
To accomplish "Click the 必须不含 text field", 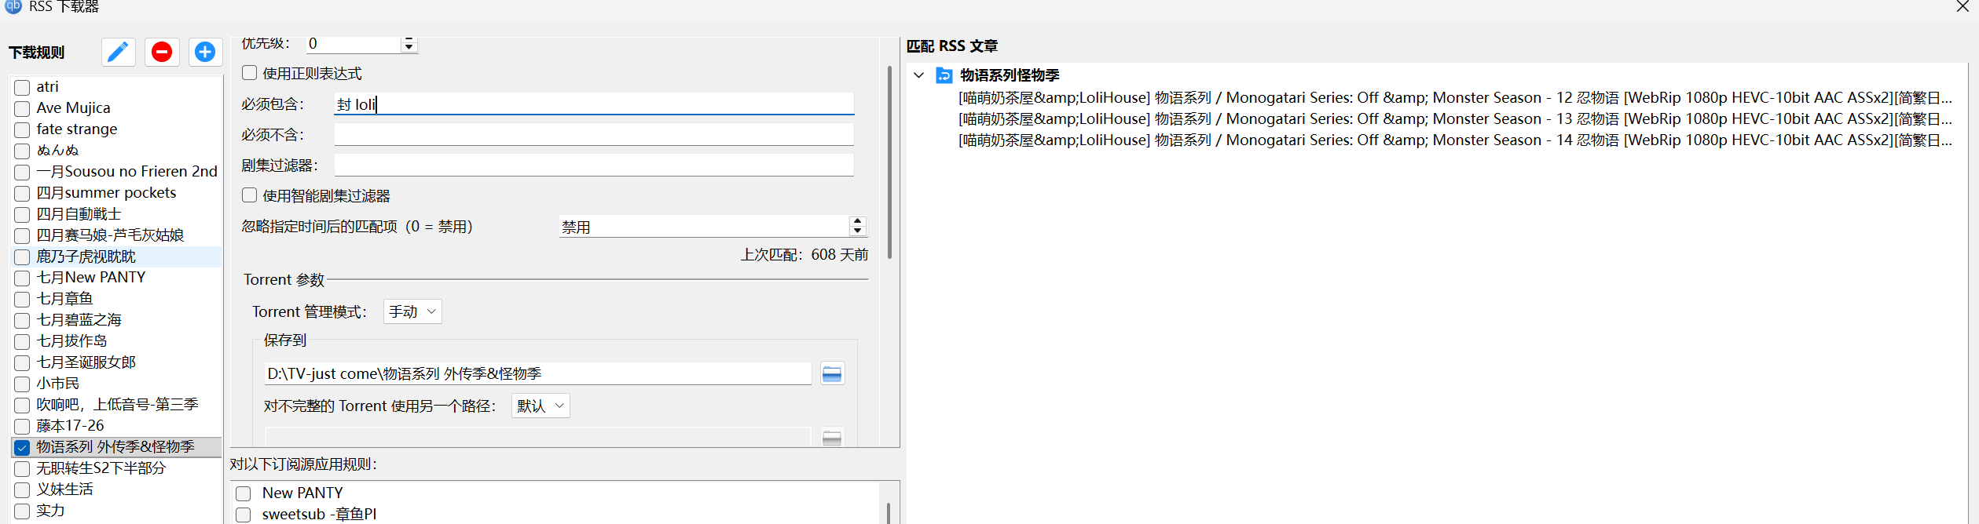I will (594, 135).
